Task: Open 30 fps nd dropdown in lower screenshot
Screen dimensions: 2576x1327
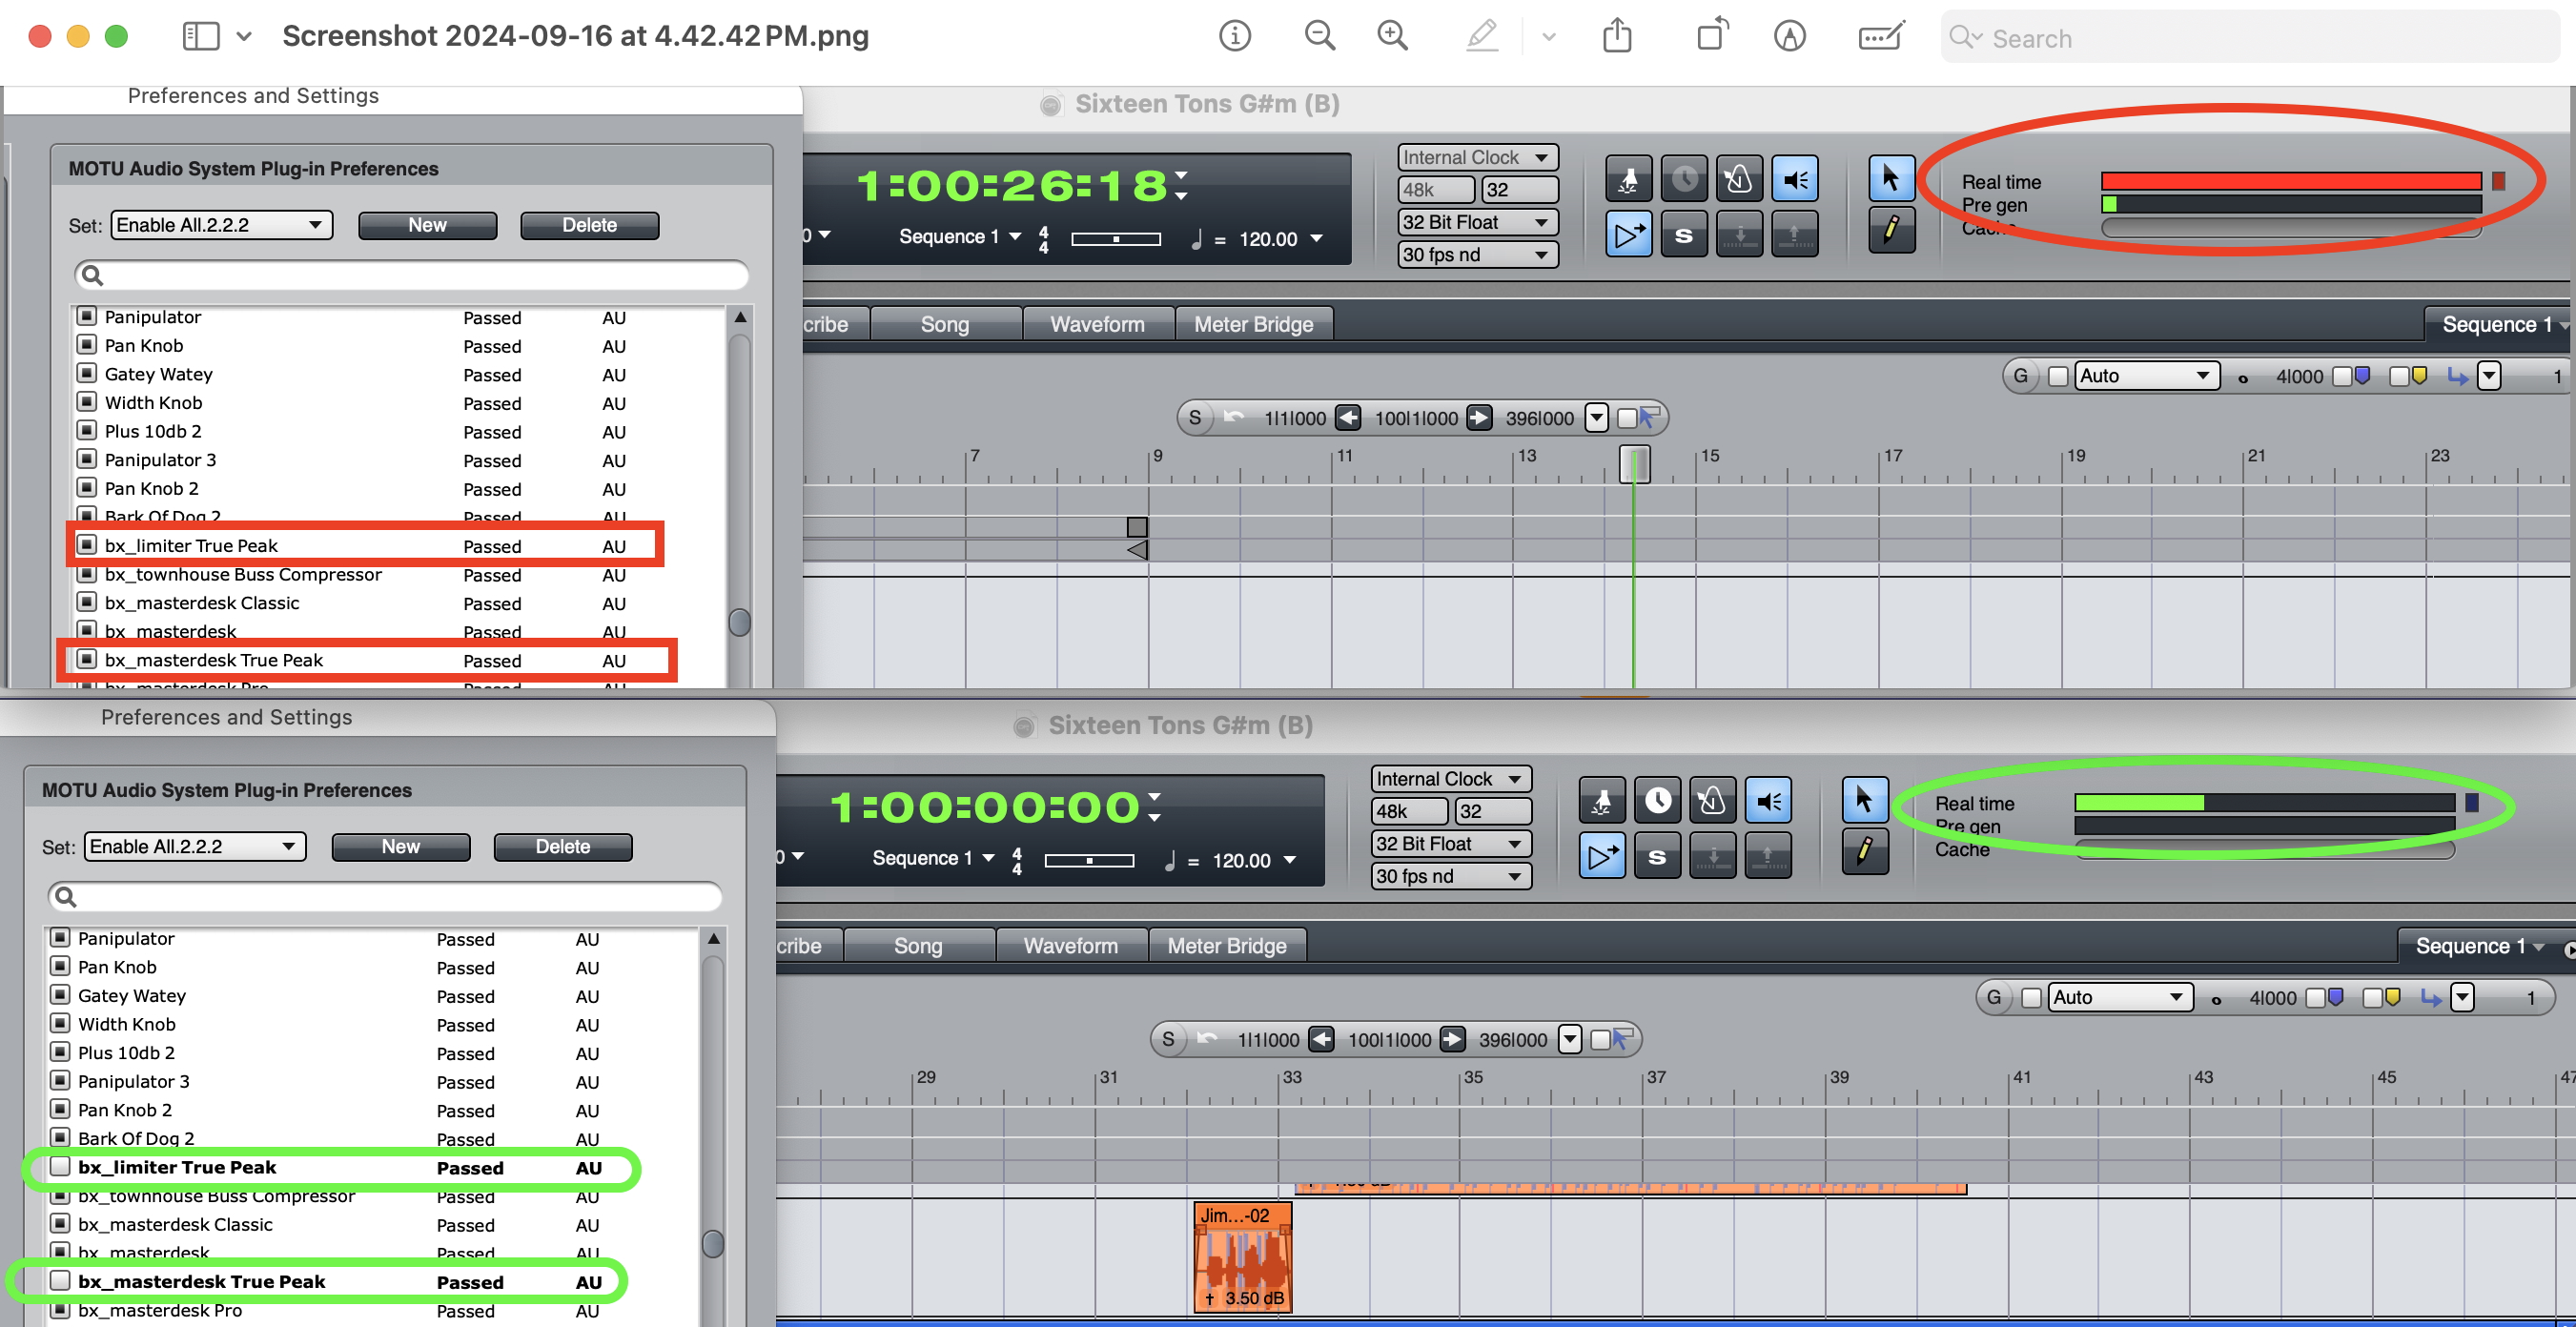Action: [1451, 875]
